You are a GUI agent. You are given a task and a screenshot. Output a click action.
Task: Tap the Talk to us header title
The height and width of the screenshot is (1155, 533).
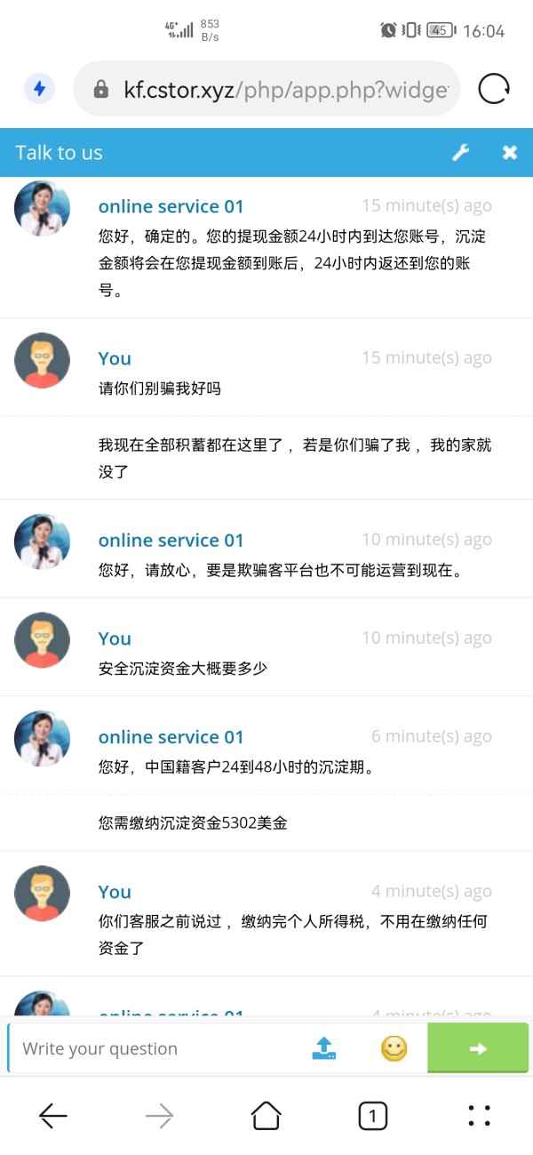pos(59,153)
